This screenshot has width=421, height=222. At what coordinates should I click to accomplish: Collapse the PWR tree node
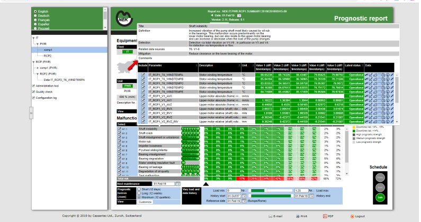38,44
